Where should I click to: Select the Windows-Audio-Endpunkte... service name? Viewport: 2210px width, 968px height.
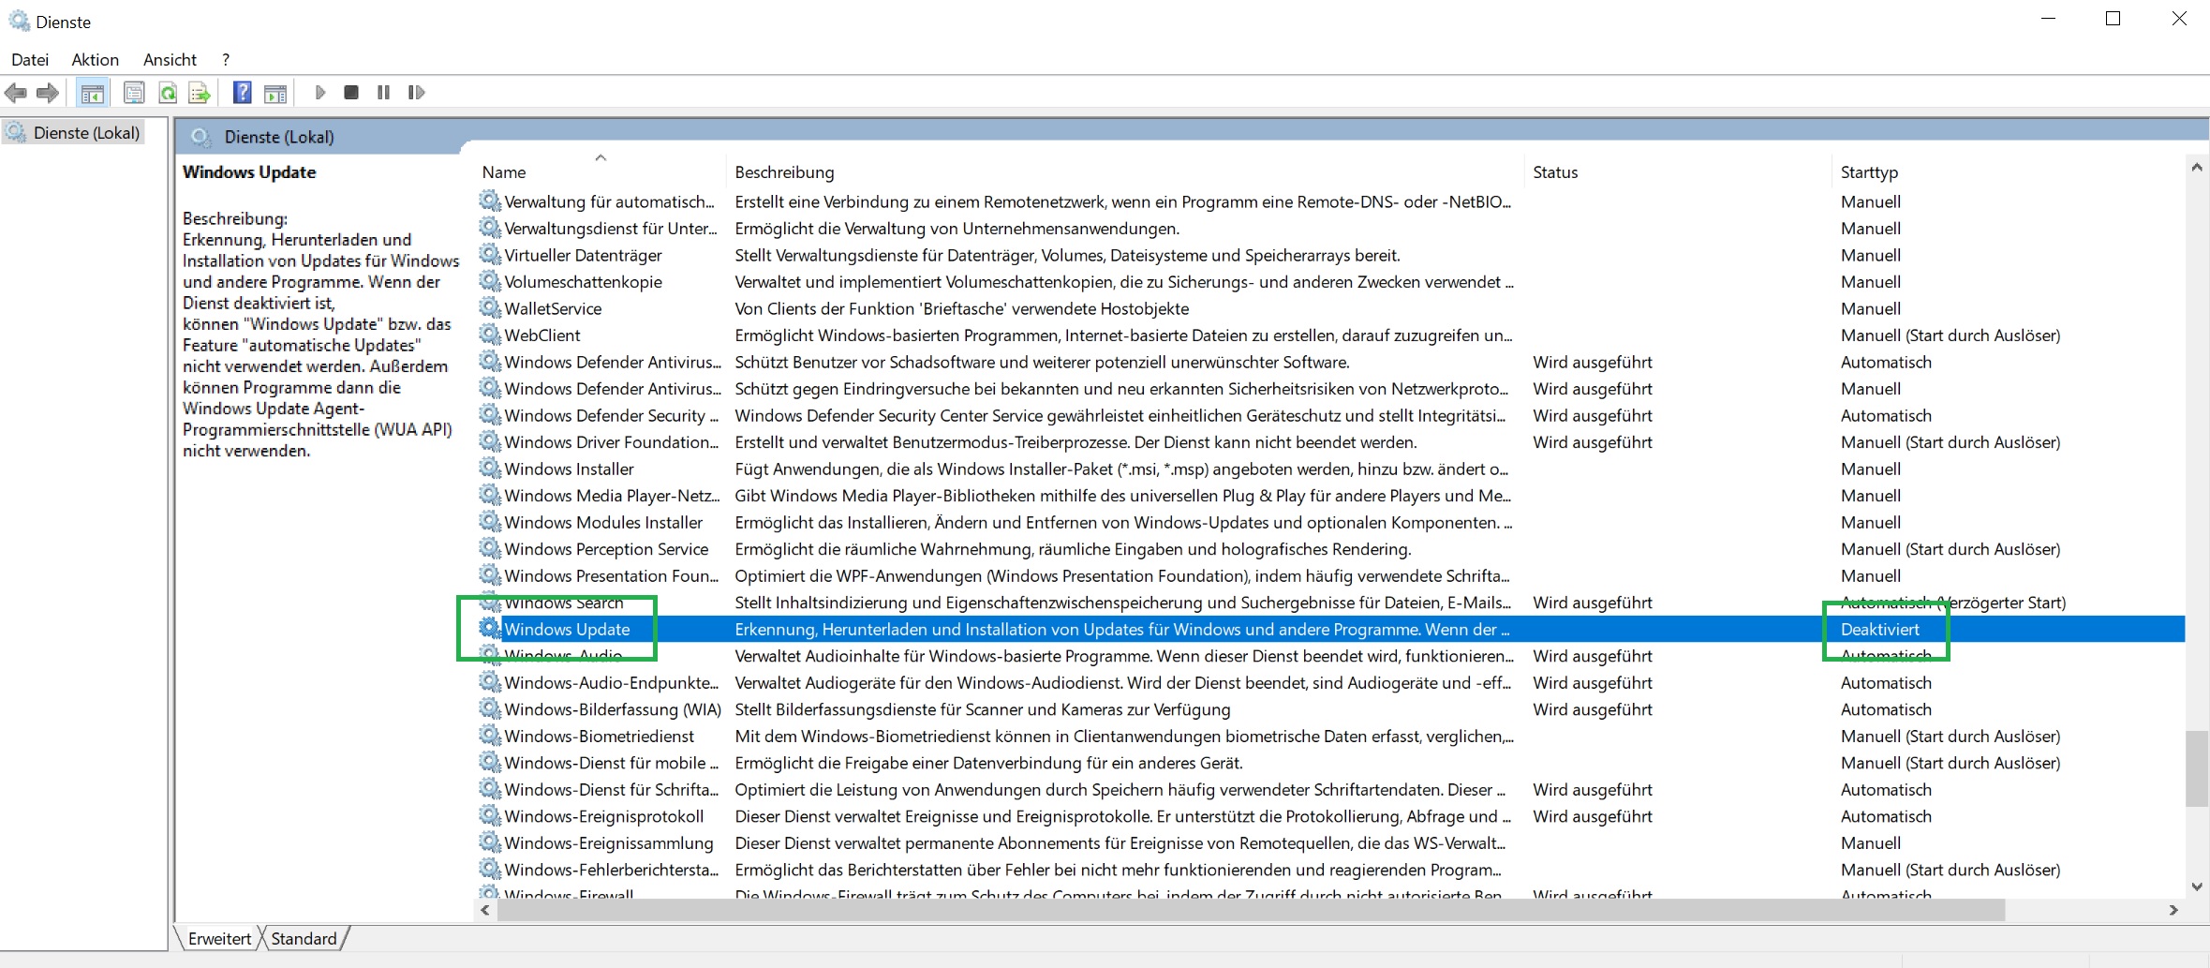[612, 682]
